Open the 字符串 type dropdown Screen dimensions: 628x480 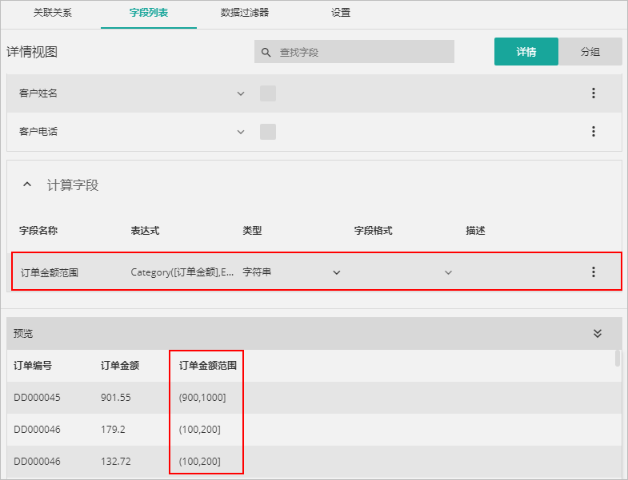[x=337, y=272]
